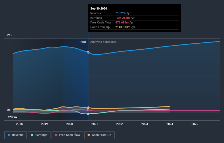Click the €1.628b revenue value in tooltip
The image size is (224, 143).
pos(121,13)
